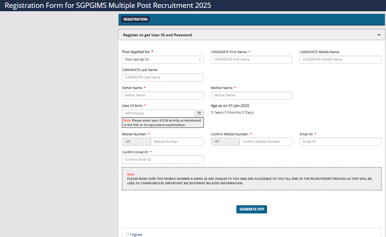Focus the Confirm Email ID field
Screen dimensions: 386x237
pyautogui.click(x=163, y=160)
